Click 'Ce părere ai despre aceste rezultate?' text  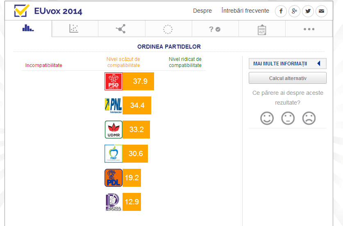(288, 98)
